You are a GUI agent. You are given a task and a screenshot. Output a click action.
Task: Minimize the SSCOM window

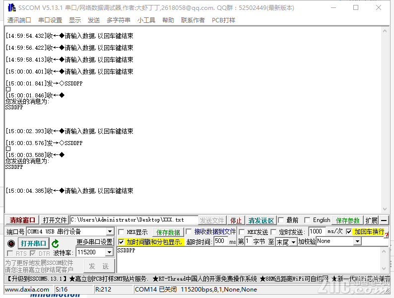tap(333, 7)
